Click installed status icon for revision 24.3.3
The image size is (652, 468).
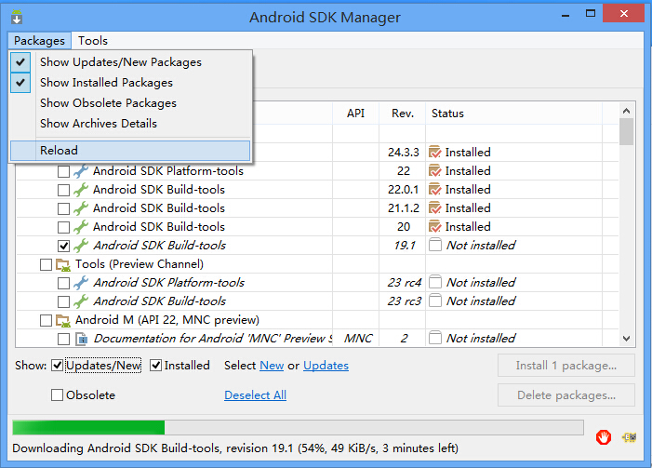pyautogui.click(x=435, y=153)
